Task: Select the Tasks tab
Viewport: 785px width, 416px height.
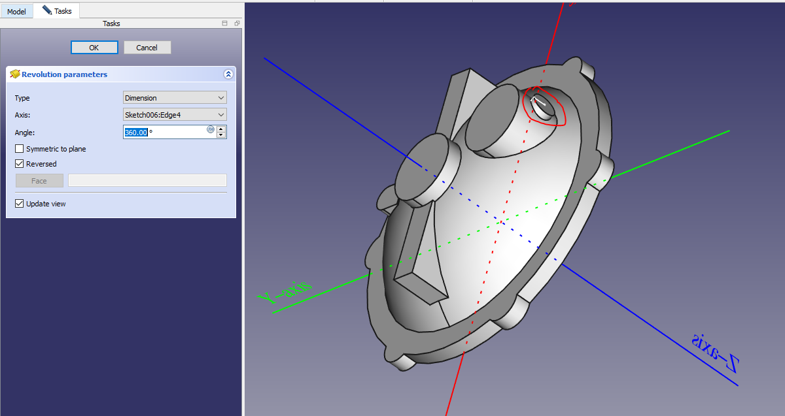Action: (x=63, y=11)
